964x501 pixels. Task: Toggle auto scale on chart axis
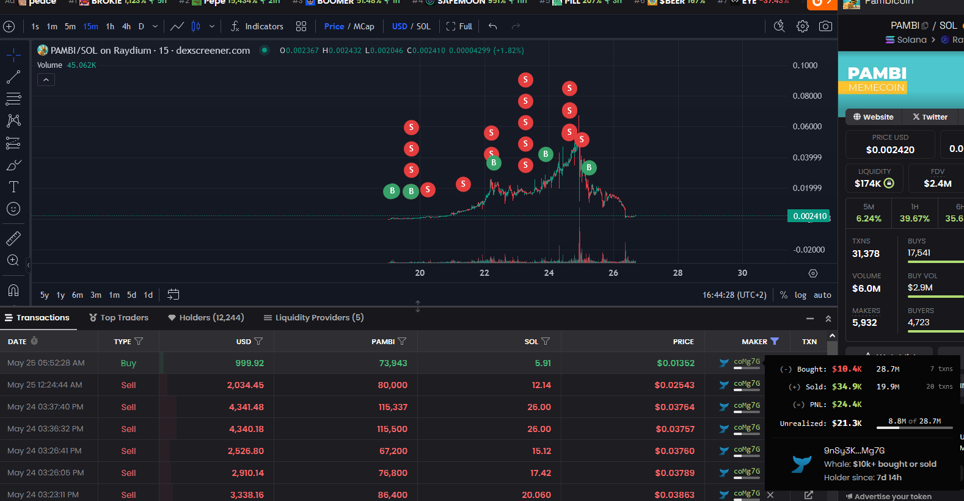(822, 295)
